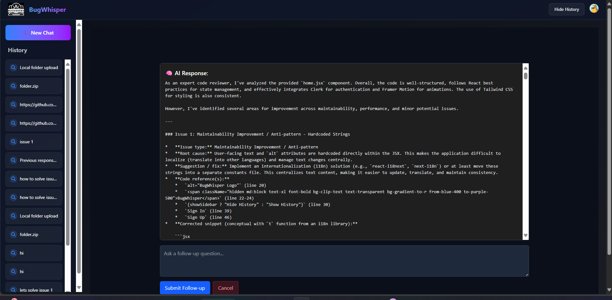Click the AI Response panel's scroll-up arrow
612x300 pixels.
(x=525, y=68)
